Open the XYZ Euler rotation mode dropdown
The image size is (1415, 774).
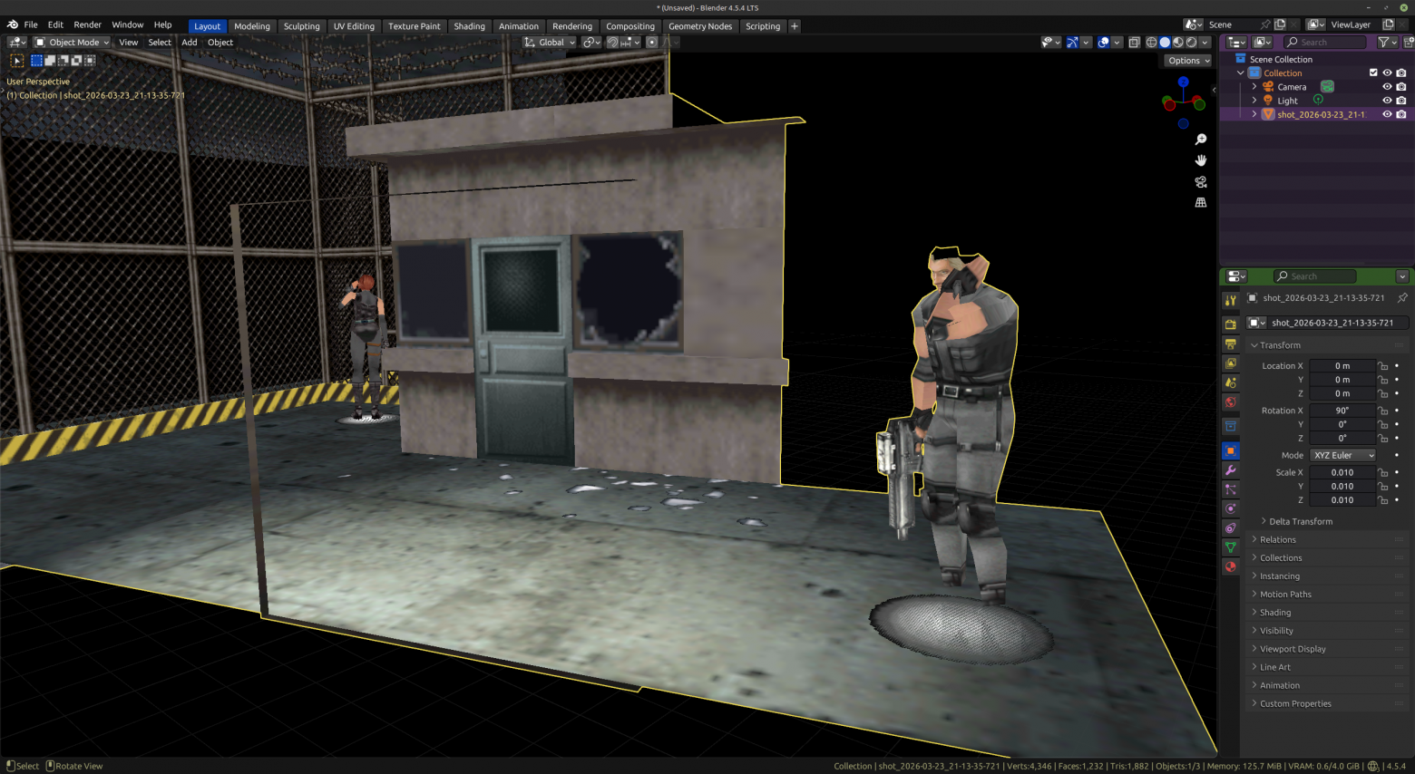(x=1342, y=455)
